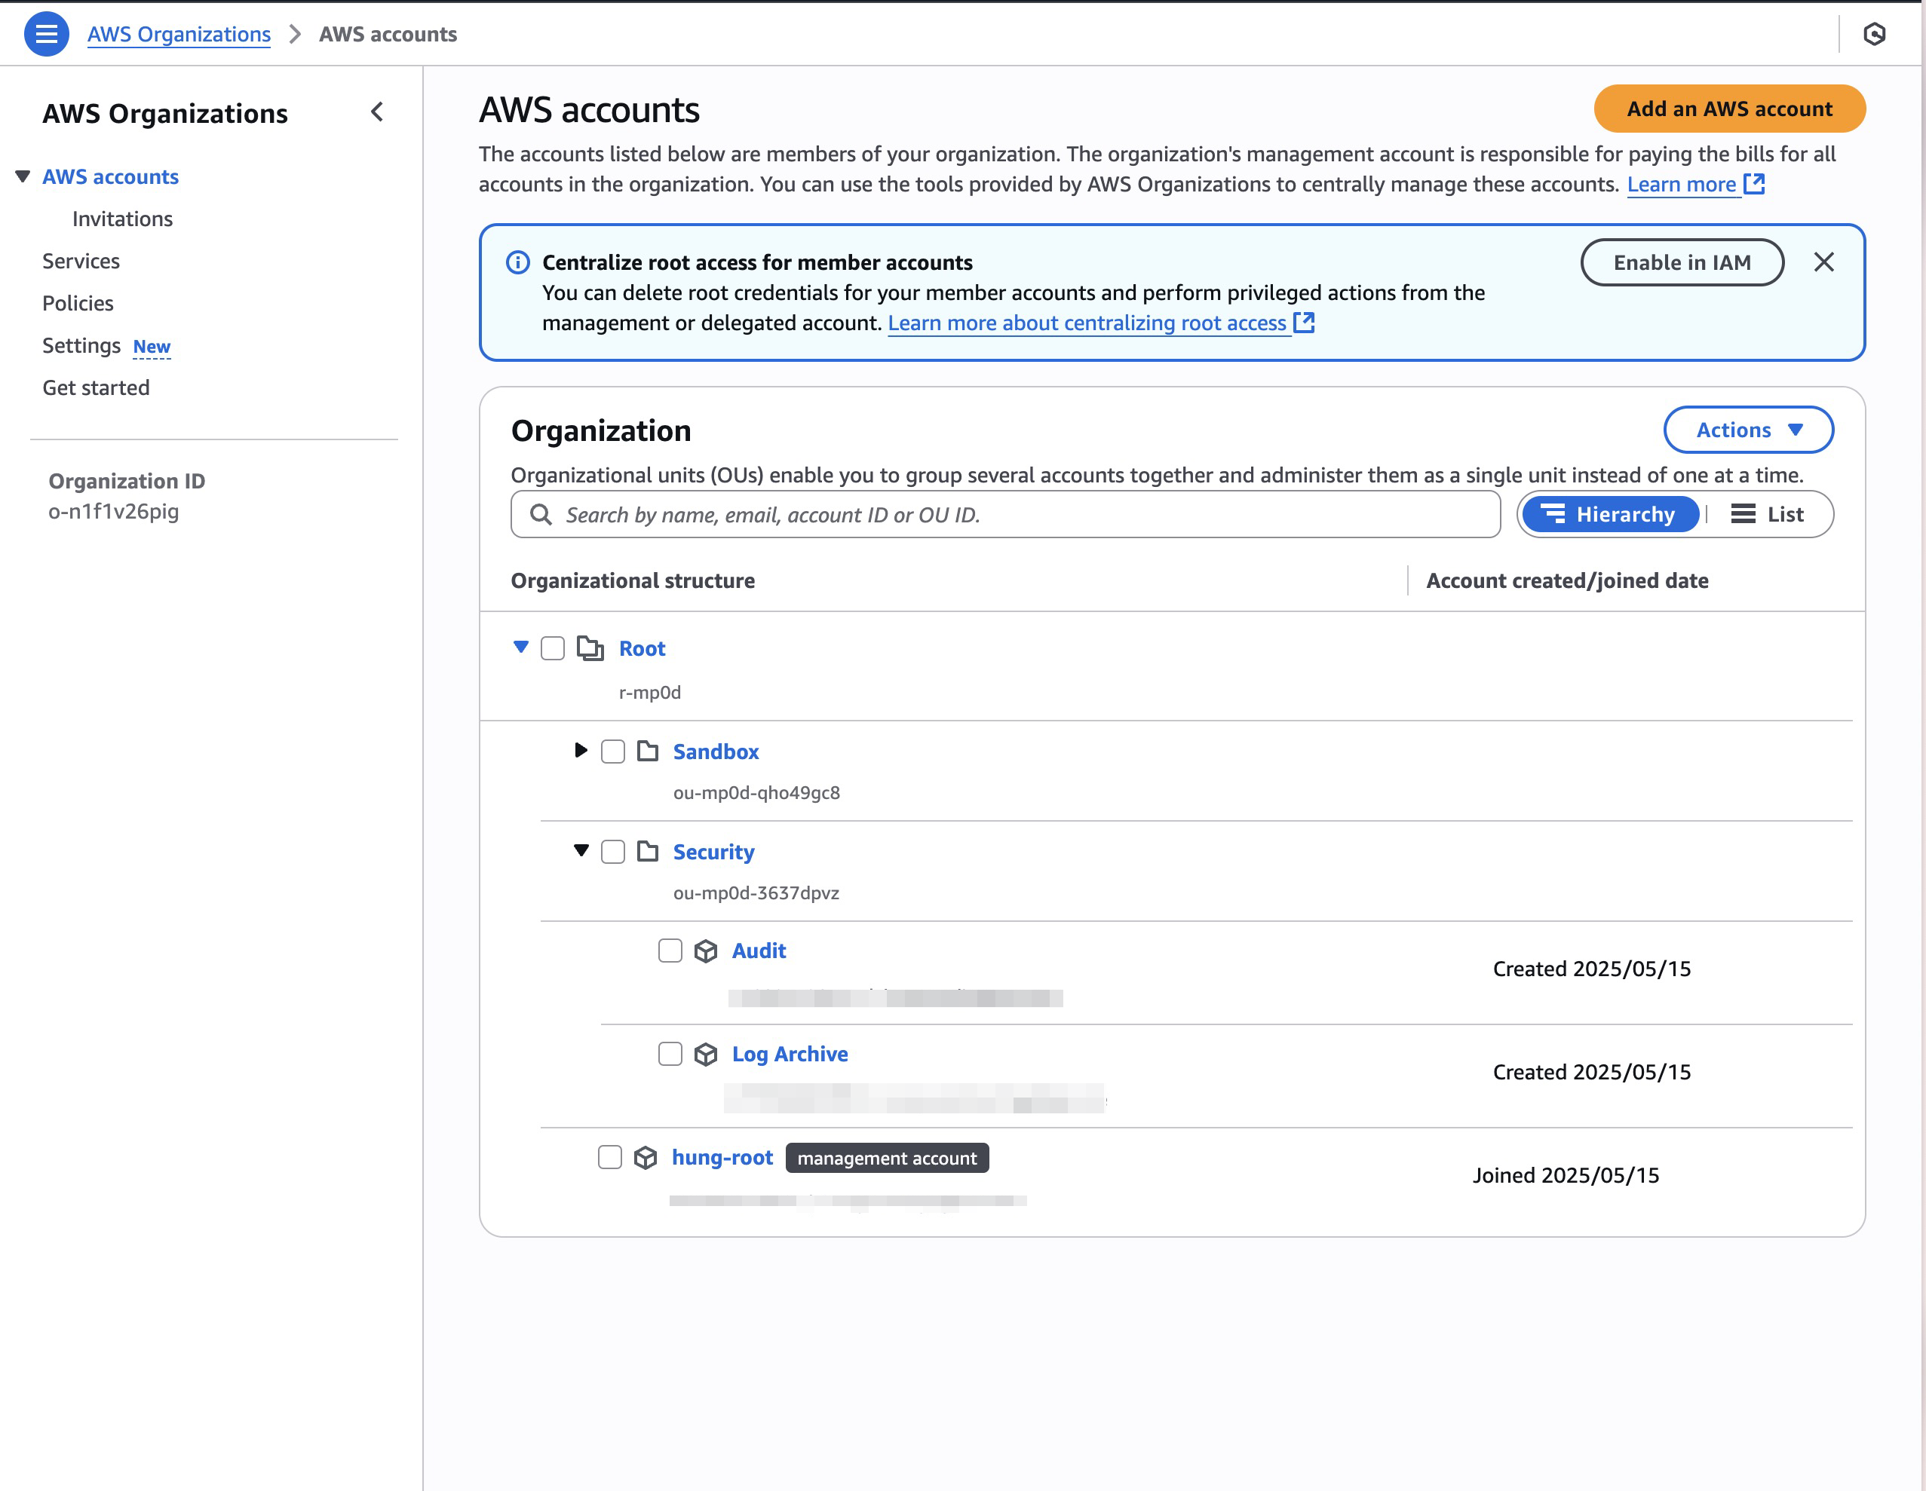The width and height of the screenshot is (1926, 1491).
Task: Collapse sidebar with the left chevron icon
Action: [378, 112]
